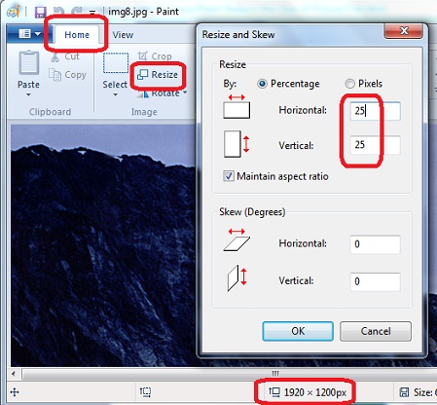Click the Skew Vertical input field
Viewport: 437px width, 405px height.
[x=376, y=281]
